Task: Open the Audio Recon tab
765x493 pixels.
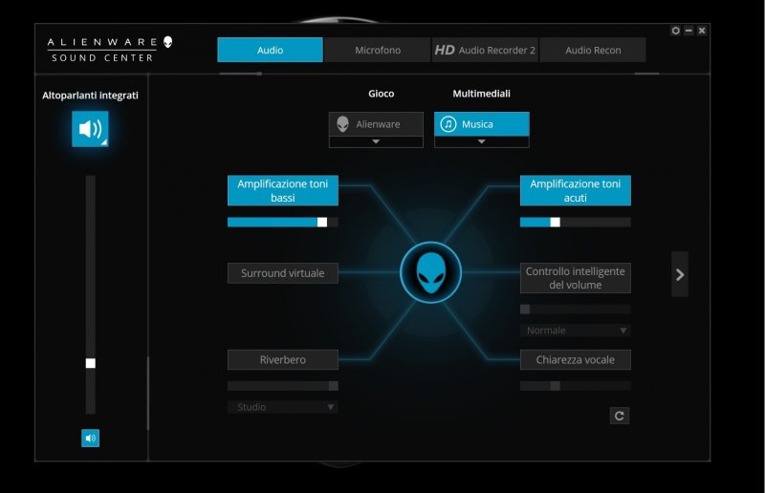Action: coord(593,51)
